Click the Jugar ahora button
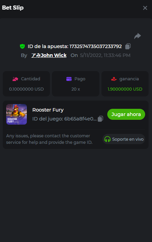This screenshot has width=152, height=242. (x=126, y=114)
